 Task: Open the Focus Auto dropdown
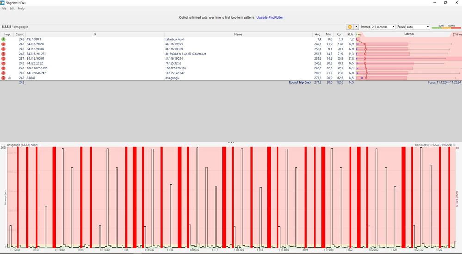point(418,27)
